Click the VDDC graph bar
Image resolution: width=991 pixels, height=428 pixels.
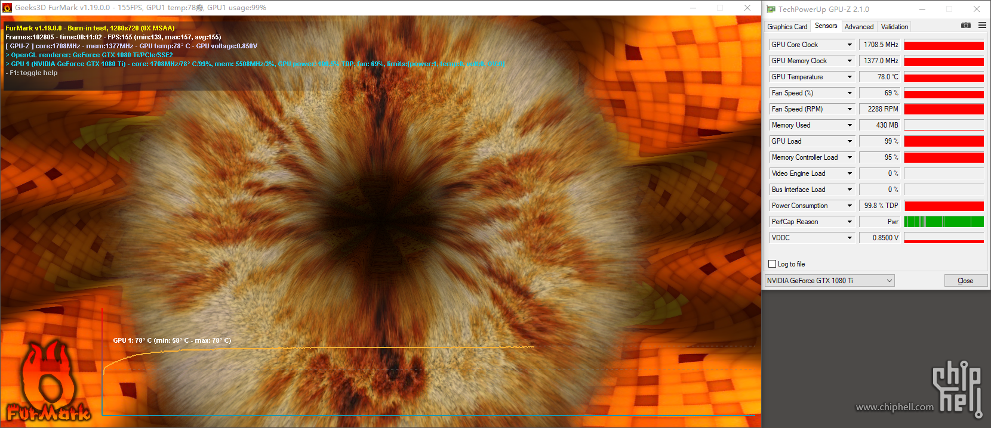944,238
